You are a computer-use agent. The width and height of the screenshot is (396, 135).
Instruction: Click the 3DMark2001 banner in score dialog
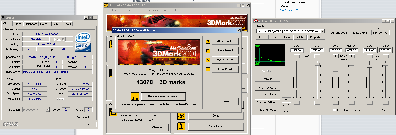click(159, 52)
